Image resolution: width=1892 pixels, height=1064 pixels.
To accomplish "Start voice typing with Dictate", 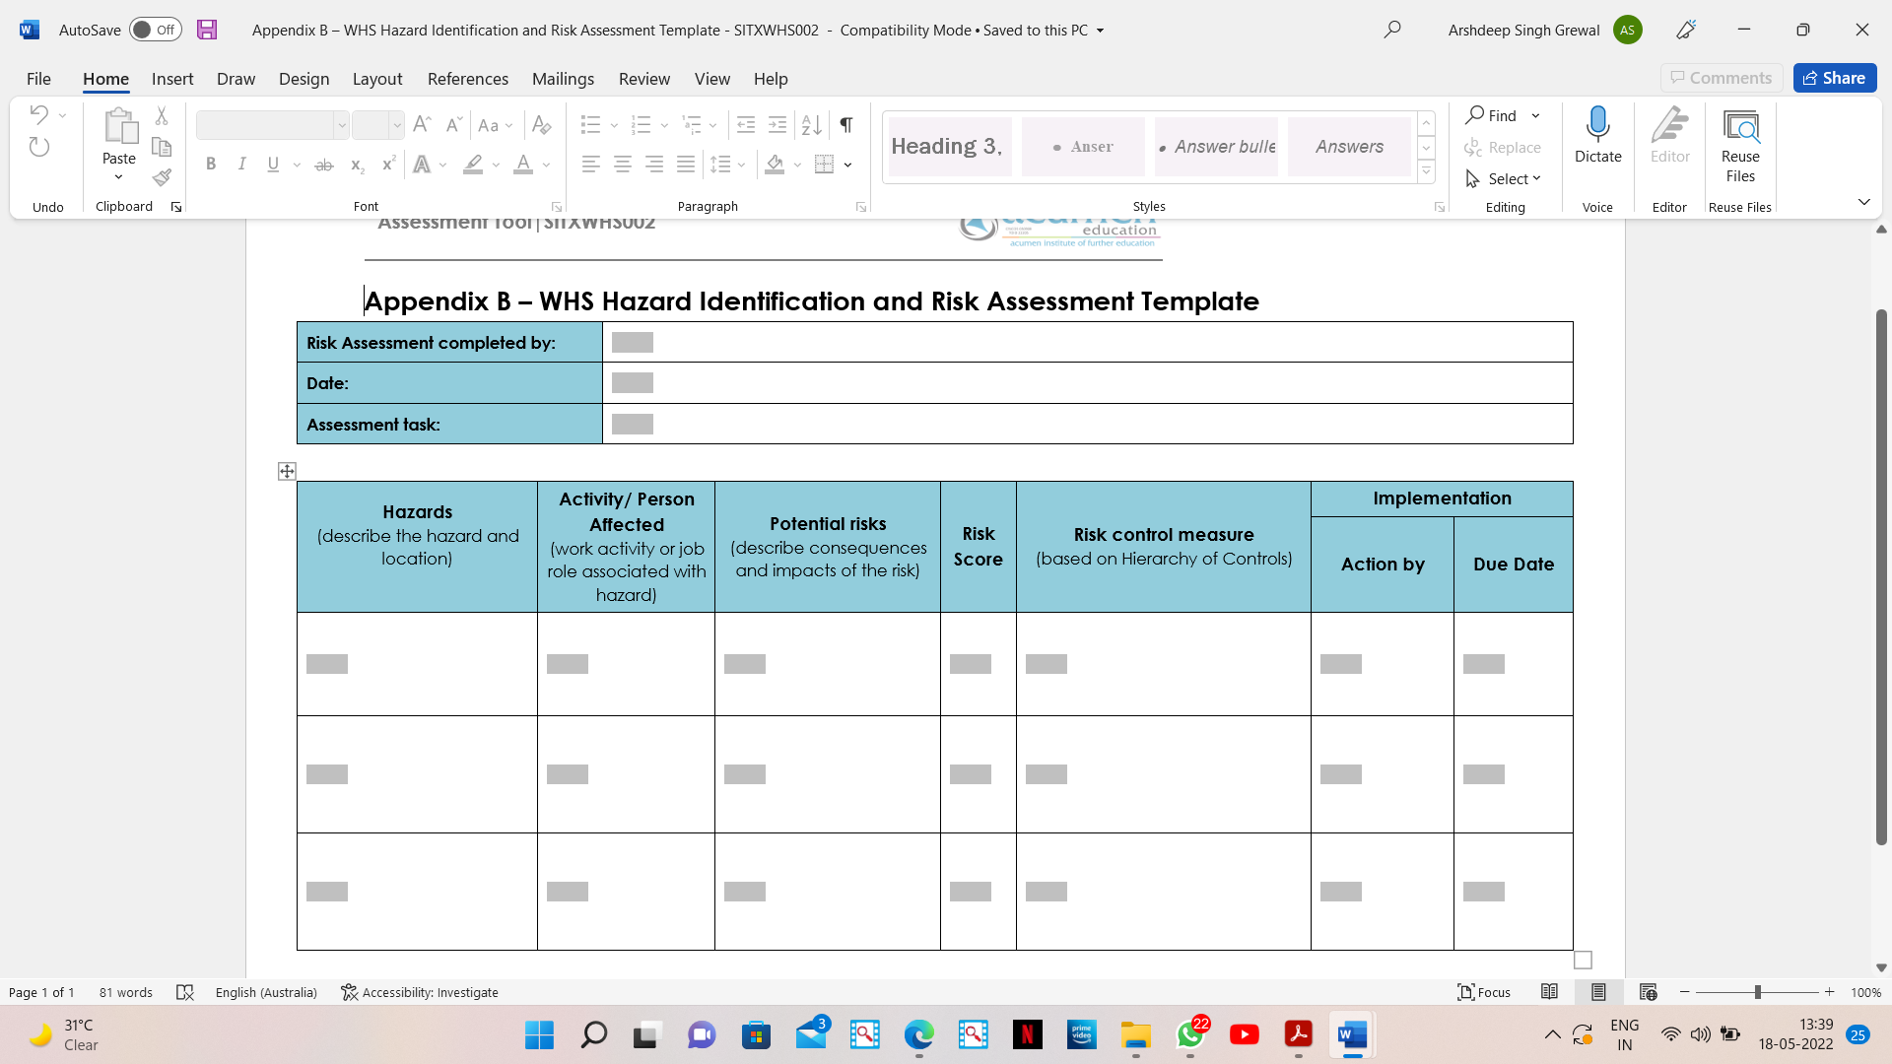I will (x=1596, y=138).
